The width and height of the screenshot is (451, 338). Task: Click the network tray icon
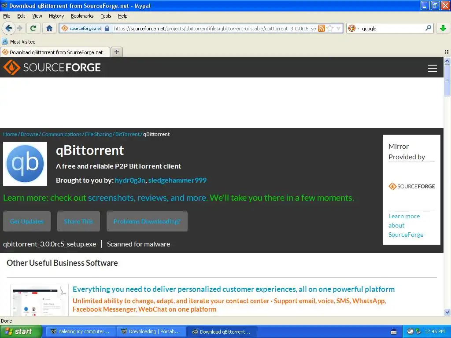(418, 331)
